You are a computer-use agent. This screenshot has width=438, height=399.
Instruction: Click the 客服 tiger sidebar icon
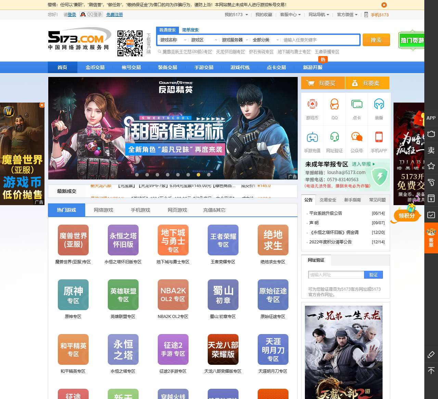coord(431,238)
